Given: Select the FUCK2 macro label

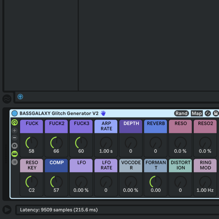Looking at the screenshot, I should pyautogui.click(x=56, y=126).
